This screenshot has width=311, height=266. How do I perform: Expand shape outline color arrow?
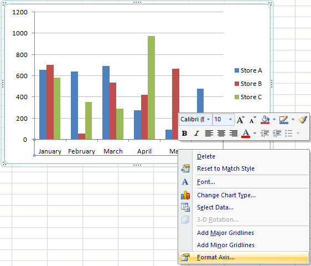[293, 120]
